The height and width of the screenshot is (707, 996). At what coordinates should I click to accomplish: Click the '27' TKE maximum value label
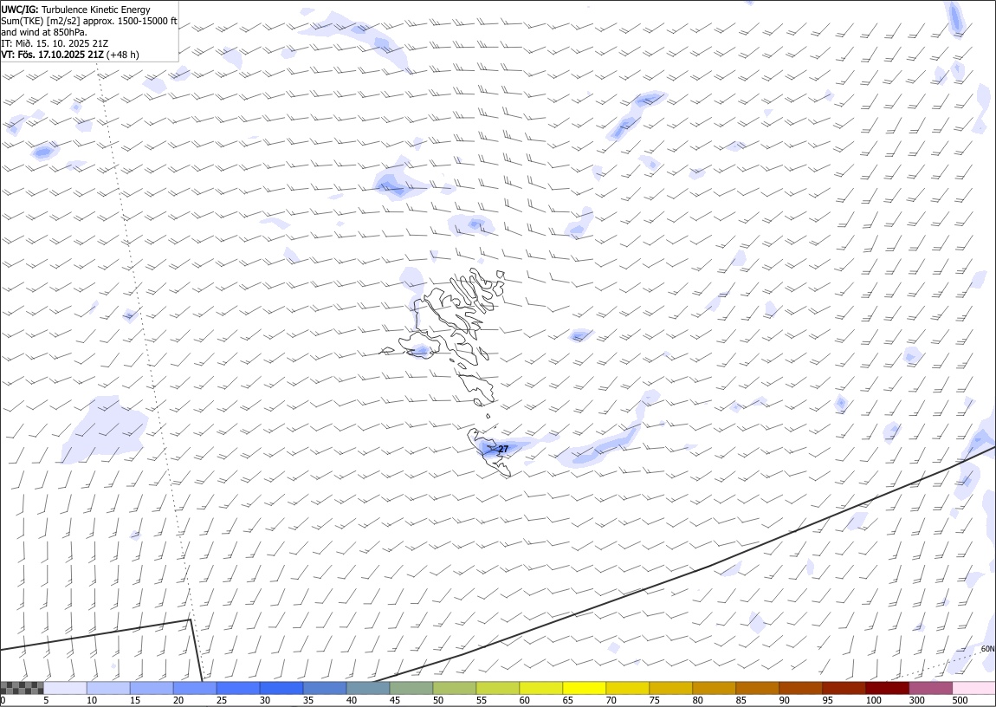503,449
